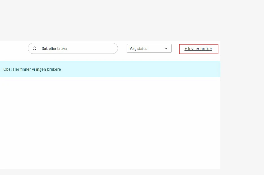Click the word "bruker" in the invite link

click(x=206, y=49)
